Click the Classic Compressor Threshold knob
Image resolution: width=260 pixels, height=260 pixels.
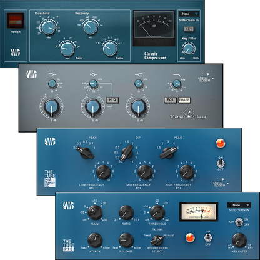[49, 27]
